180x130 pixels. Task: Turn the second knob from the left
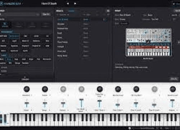[45, 89]
